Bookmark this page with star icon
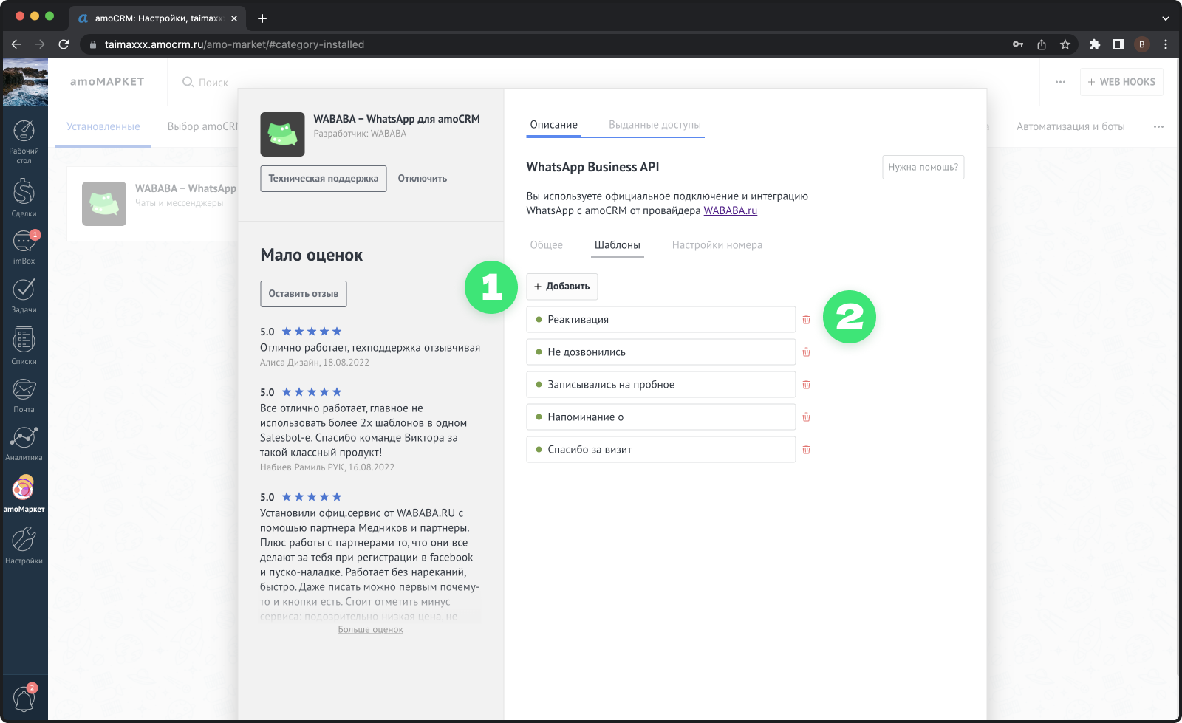Screen dimensions: 1182x723 [x=1065, y=44]
